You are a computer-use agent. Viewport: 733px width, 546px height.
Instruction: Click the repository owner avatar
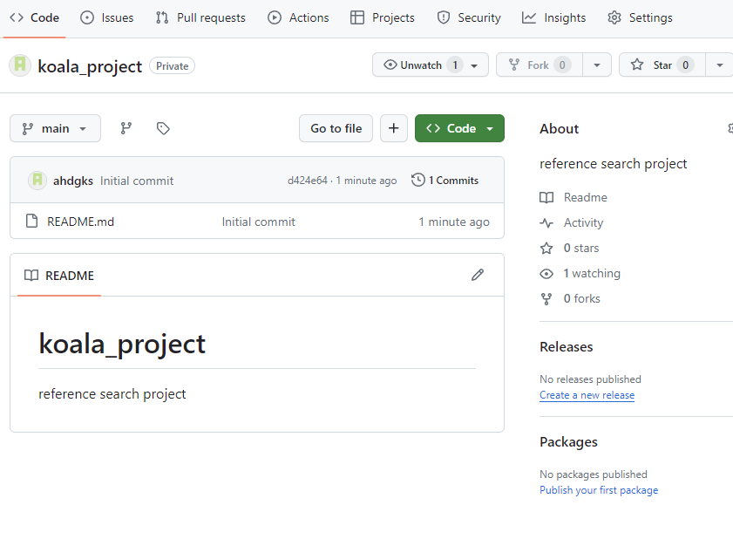[20, 65]
